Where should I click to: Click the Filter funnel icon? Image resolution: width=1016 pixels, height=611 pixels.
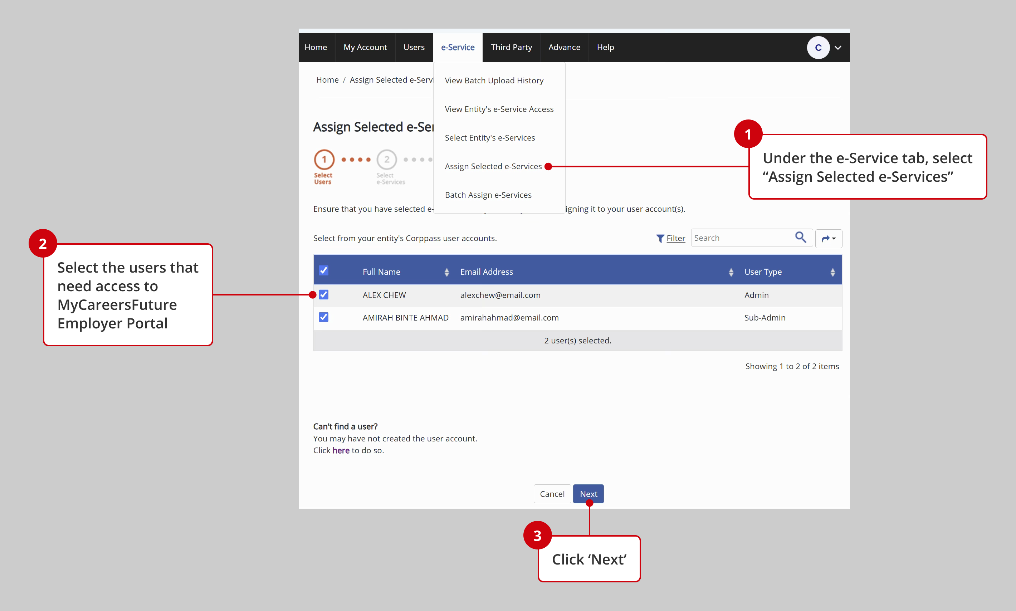(660, 238)
